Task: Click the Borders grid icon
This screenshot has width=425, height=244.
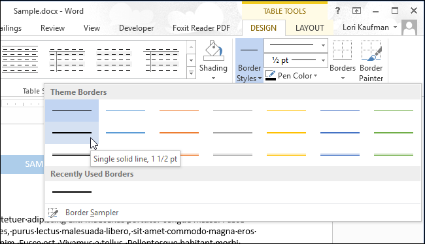Action: 343,50
